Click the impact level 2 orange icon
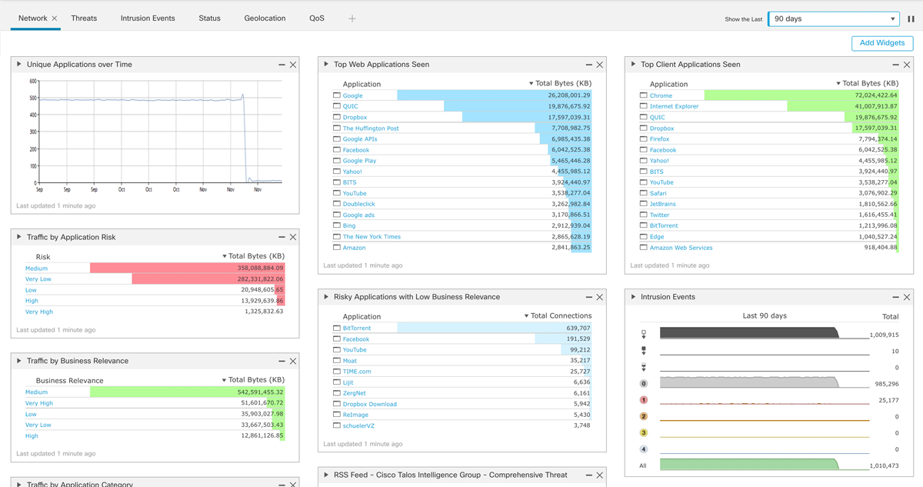The width and height of the screenshot is (923, 487). coord(644,416)
